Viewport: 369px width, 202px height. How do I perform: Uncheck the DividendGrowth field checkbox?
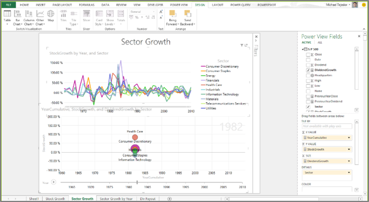click(x=308, y=70)
